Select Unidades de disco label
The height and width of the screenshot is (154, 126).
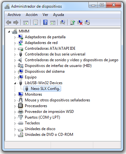[40, 129]
